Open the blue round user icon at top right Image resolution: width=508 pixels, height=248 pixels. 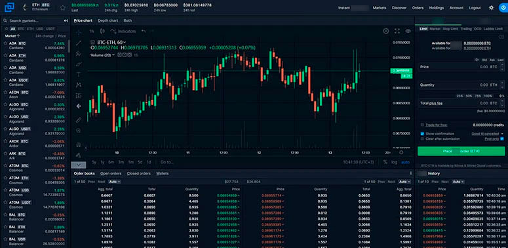[x=503, y=8]
